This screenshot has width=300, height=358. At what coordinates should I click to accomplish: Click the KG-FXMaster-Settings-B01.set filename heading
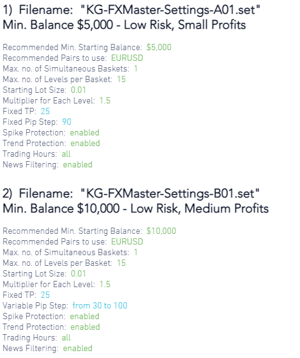pos(131,193)
